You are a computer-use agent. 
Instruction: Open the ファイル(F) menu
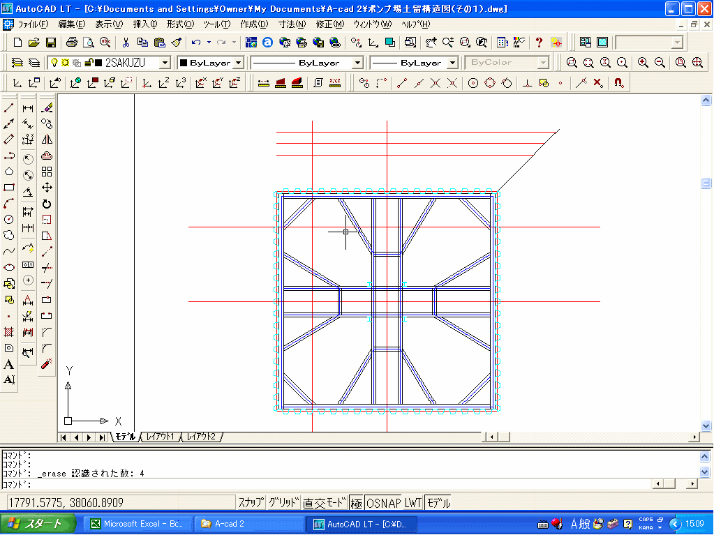point(33,24)
